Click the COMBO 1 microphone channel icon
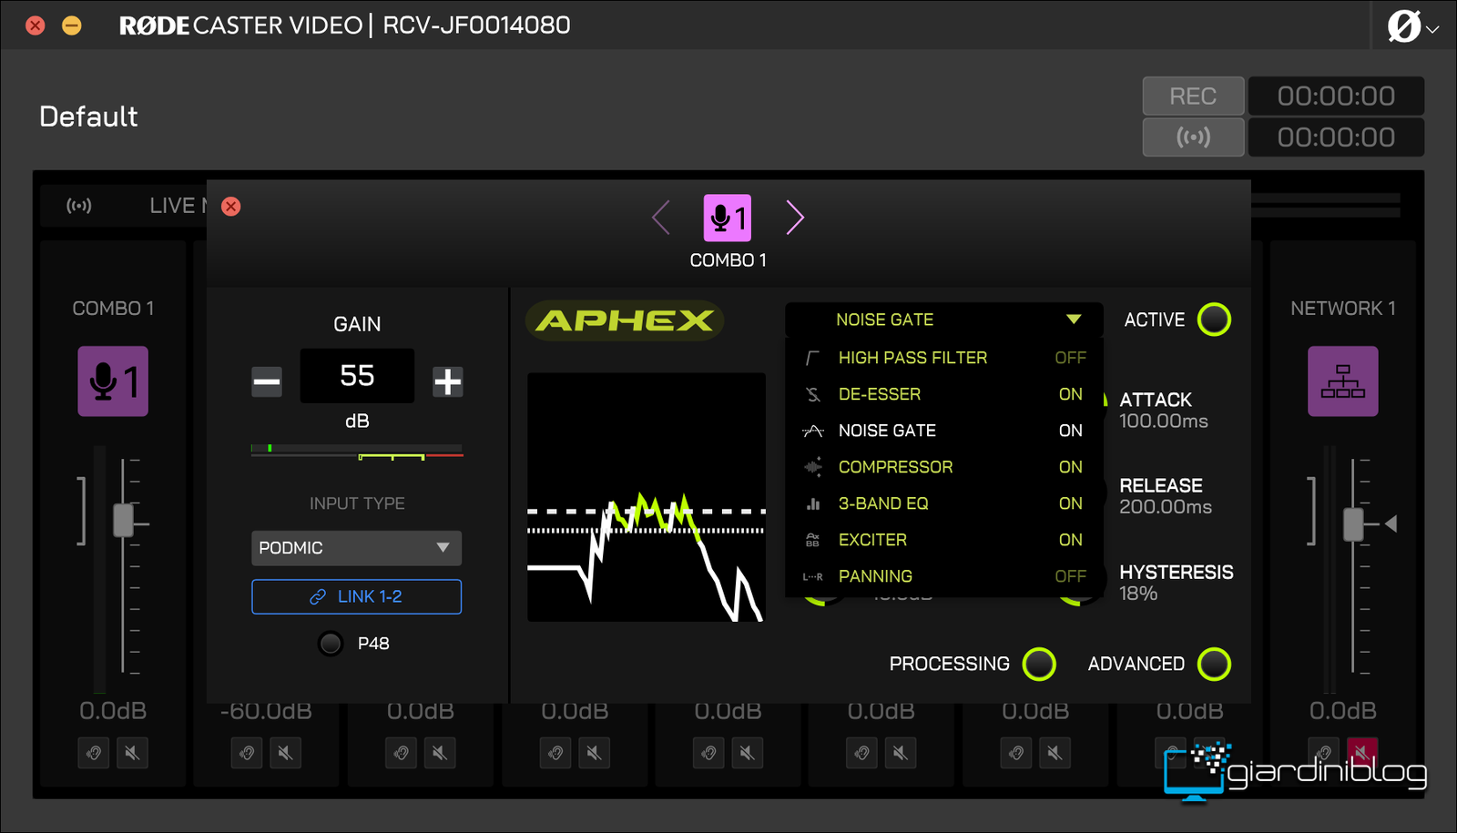This screenshot has height=833, width=1457. pyautogui.click(x=113, y=381)
